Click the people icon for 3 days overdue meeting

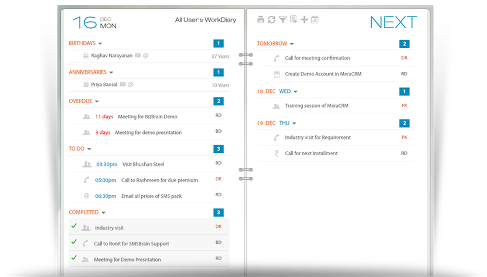[x=86, y=132]
